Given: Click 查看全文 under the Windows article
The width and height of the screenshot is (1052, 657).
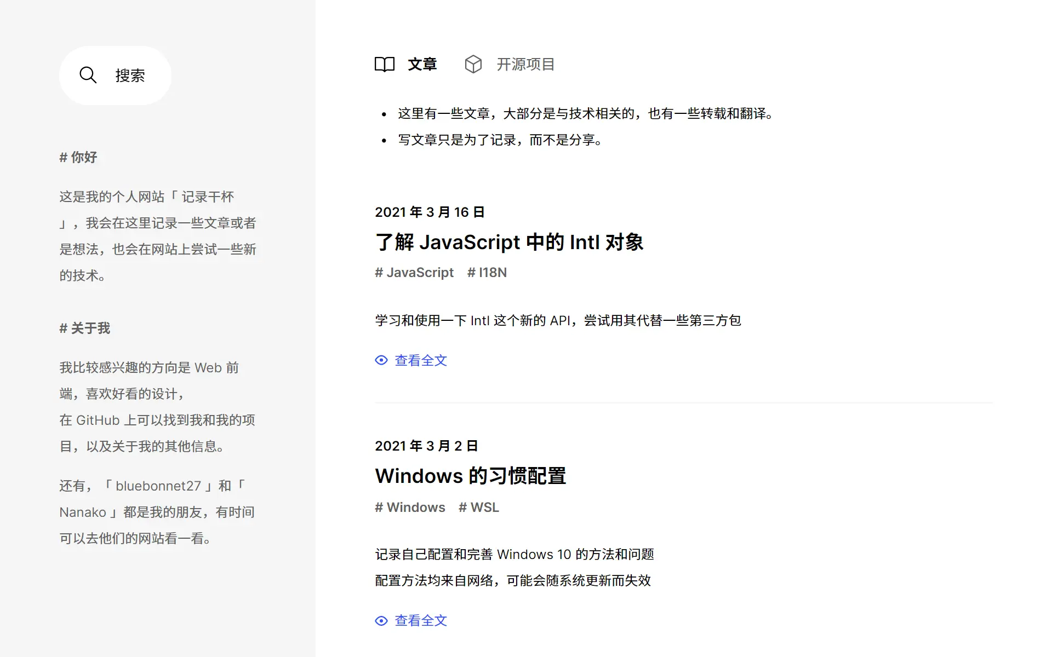Looking at the screenshot, I should pos(420,621).
